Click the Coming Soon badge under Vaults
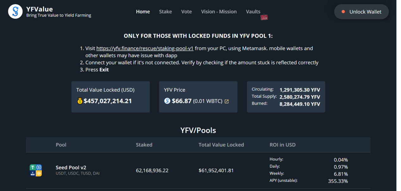Image resolution: width=401 pixels, height=191 pixels. click(264, 17)
